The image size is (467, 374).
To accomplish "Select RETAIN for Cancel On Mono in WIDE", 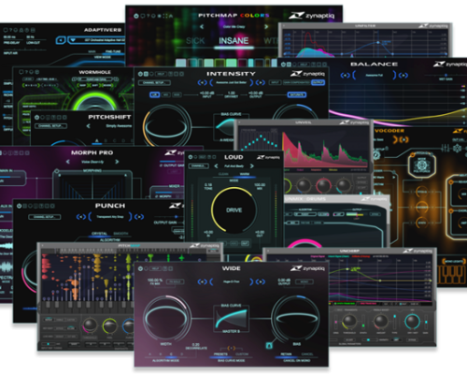I will (286, 354).
